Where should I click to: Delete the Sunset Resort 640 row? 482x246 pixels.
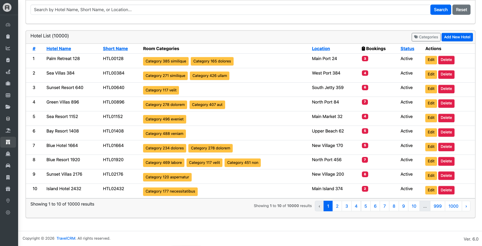(x=446, y=89)
